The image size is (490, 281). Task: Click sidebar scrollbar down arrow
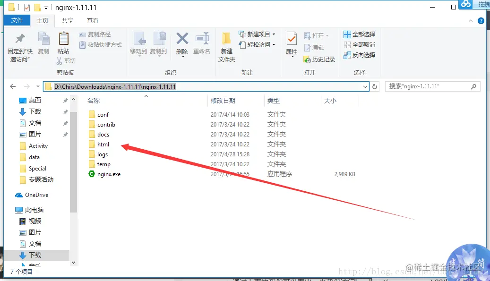coord(73,263)
